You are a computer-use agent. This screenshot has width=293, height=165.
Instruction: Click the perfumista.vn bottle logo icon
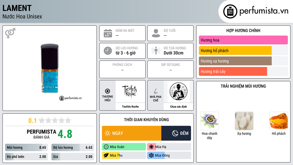coord(230,11)
